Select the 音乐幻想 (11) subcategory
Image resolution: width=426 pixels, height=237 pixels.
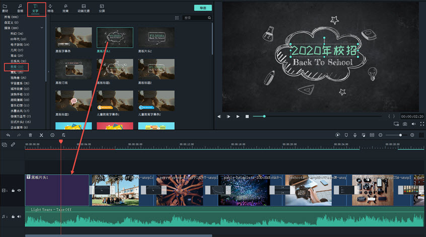(x=20, y=105)
